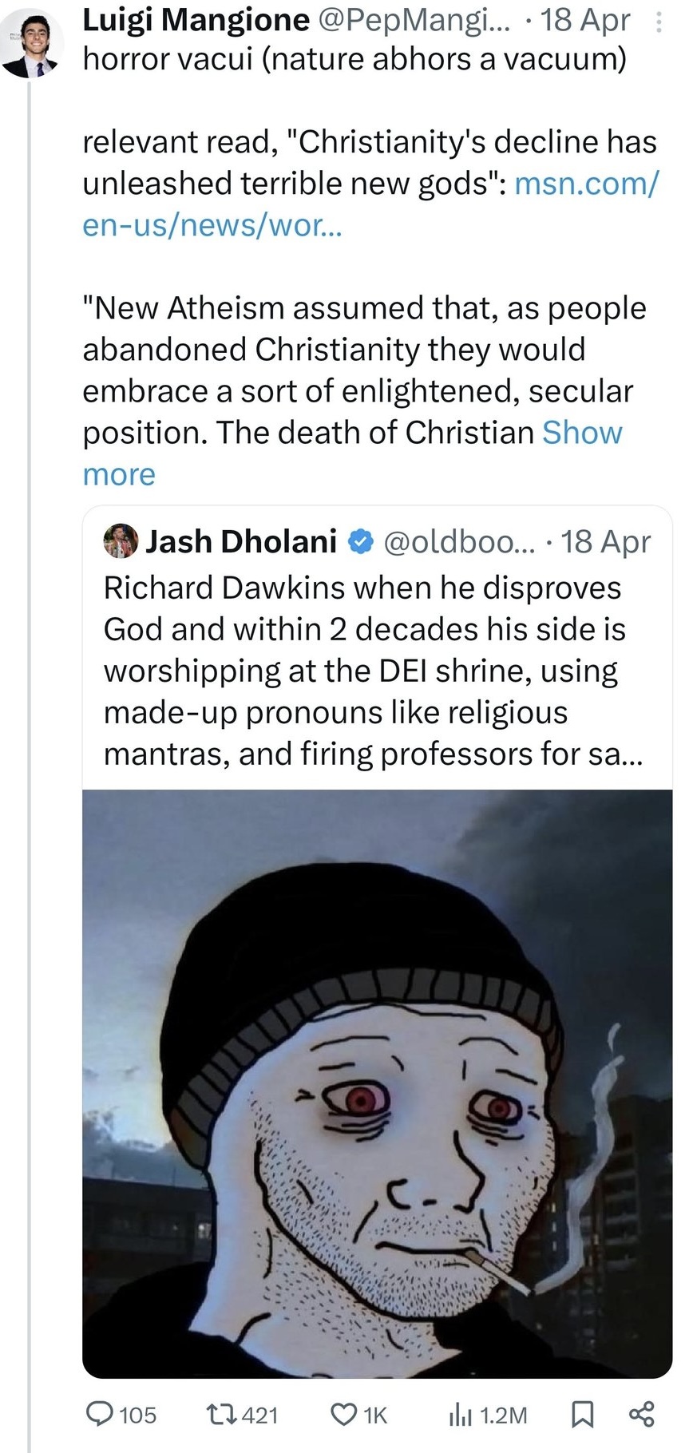Like the tweet with the heart icon
The height and width of the screenshot is (1453, 693).
(345, 1414)
